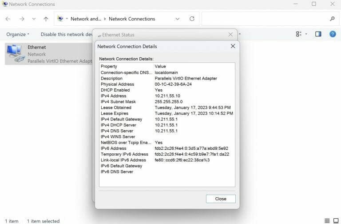Select Description value Parallels VirtIO Ethernet Adapter
The image size is (341, 224).
click(186, 78)
